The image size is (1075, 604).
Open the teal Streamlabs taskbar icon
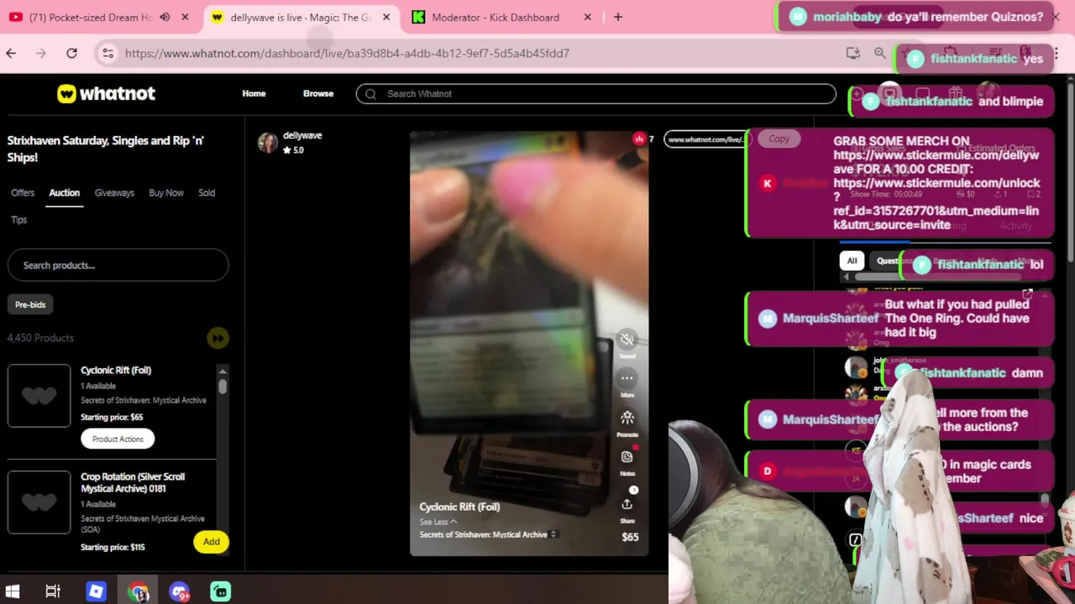pyautogui.click(x=221, y=591)
